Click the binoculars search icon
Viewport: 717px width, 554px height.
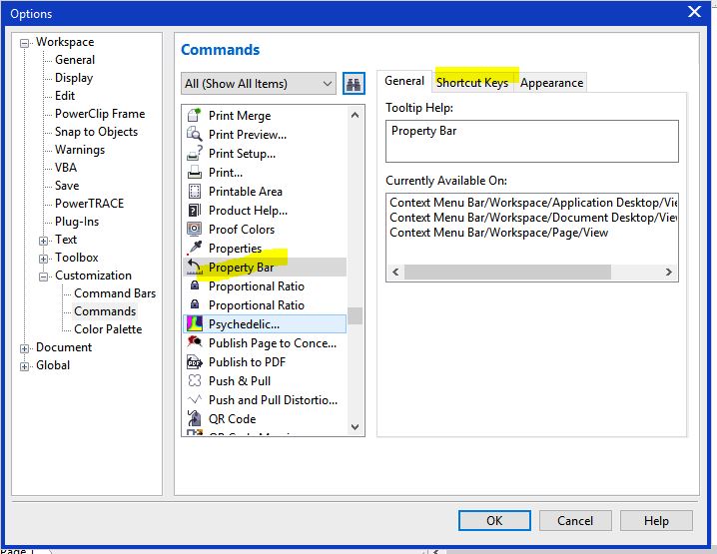tap(354, 84)
